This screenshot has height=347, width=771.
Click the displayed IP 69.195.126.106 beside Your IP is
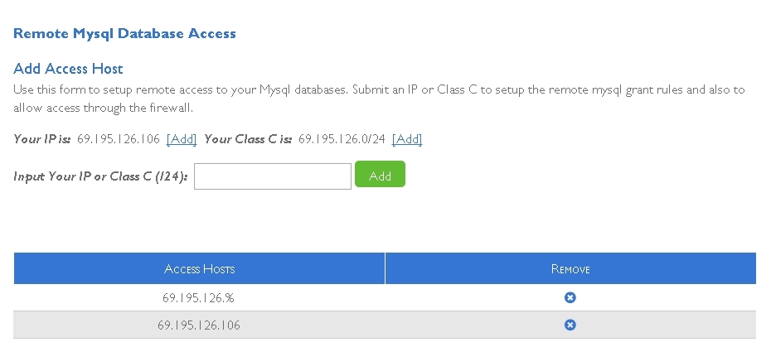pyautogui.click(x=119, y=139)
